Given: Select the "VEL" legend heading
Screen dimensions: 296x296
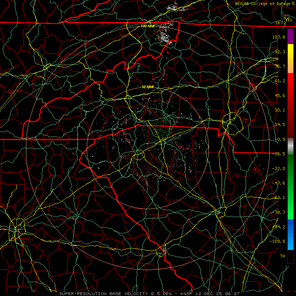Looking at the screenshot, I should 289,20.
